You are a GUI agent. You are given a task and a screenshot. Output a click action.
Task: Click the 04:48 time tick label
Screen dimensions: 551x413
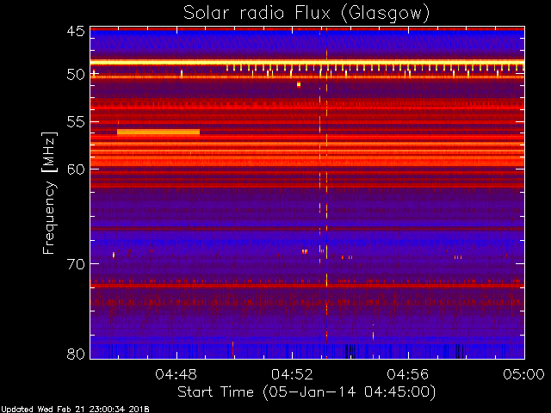[176, 374]
